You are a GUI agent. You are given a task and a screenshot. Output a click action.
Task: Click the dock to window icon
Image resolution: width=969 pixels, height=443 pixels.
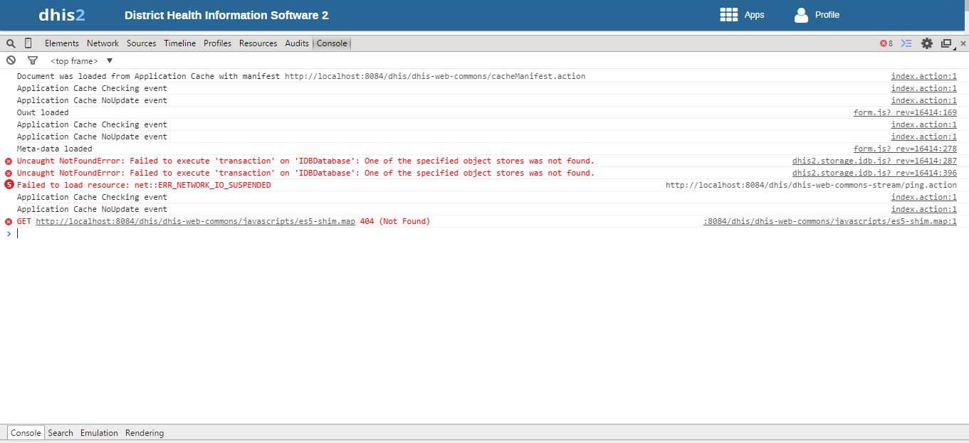946,43
